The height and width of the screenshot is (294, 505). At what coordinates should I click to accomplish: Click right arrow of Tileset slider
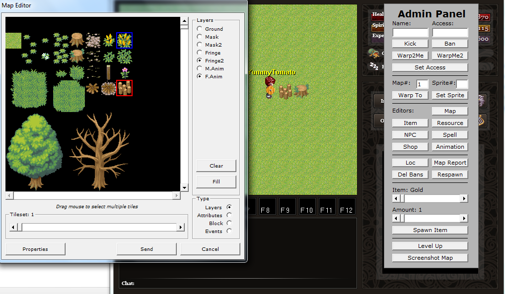point(181,227)
